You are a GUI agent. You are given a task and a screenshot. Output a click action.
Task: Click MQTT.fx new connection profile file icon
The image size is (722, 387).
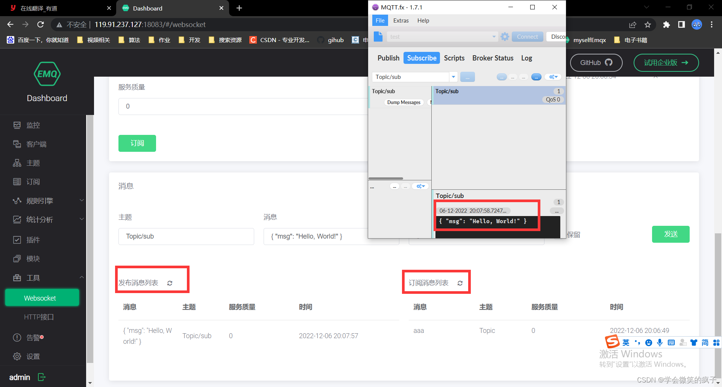tap(378, 36)
